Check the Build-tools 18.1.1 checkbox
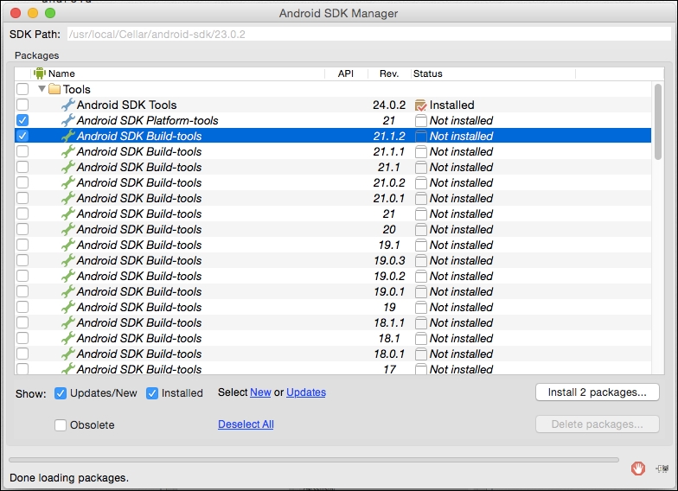This screenshot has height=491, width=678. [x=22, y=322]
